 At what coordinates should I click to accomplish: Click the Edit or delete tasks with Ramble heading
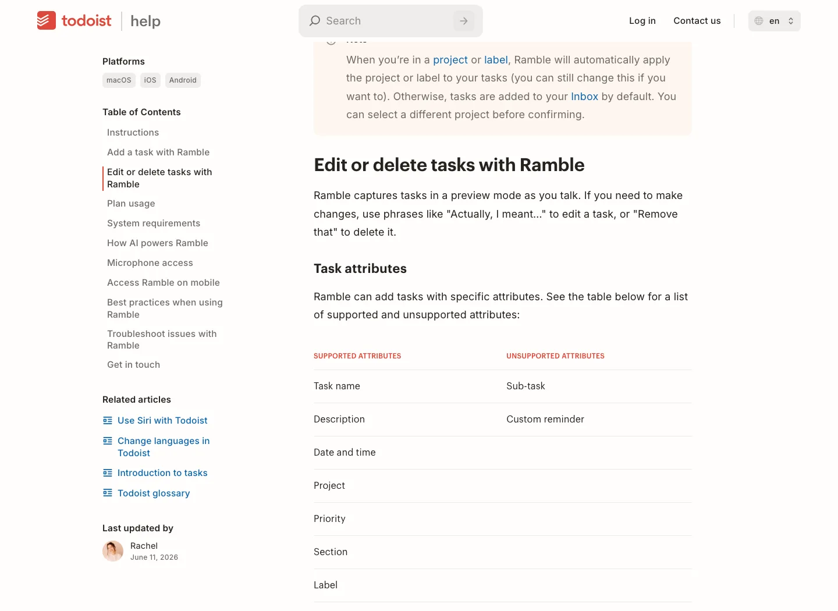click(x=449, y=165)
